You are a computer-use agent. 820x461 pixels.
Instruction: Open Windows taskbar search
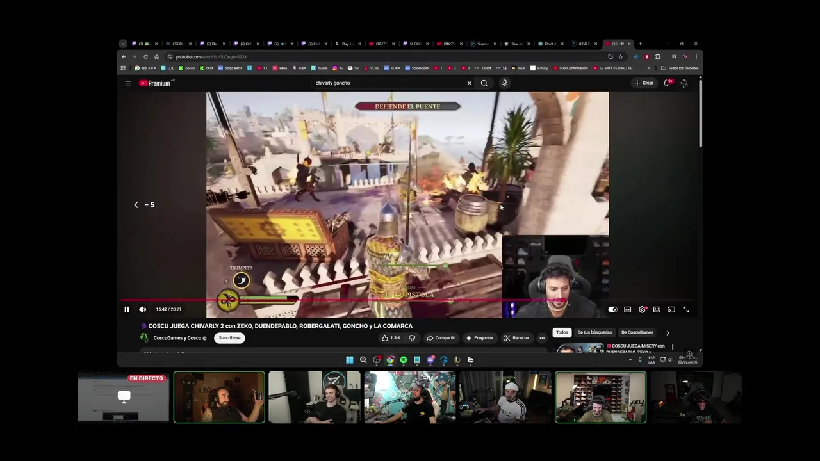363,360
